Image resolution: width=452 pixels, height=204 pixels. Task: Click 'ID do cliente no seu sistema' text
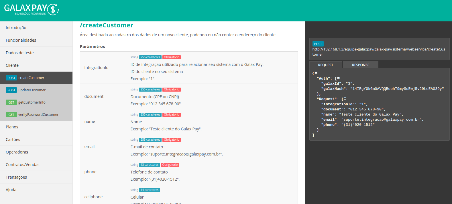157,72
